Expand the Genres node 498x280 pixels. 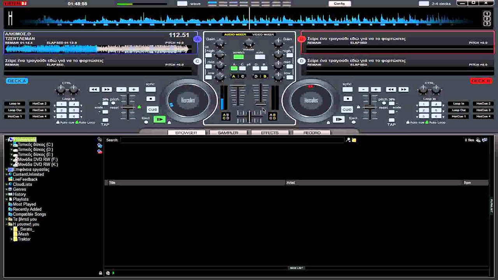pos(7,189)
